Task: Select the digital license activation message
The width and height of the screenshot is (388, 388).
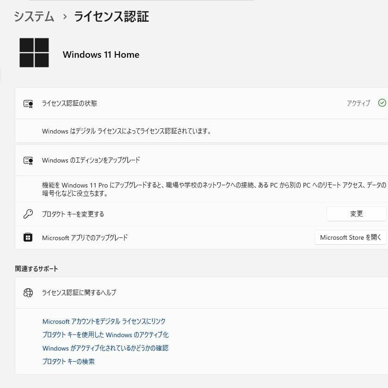Action: tap(127, 131)
